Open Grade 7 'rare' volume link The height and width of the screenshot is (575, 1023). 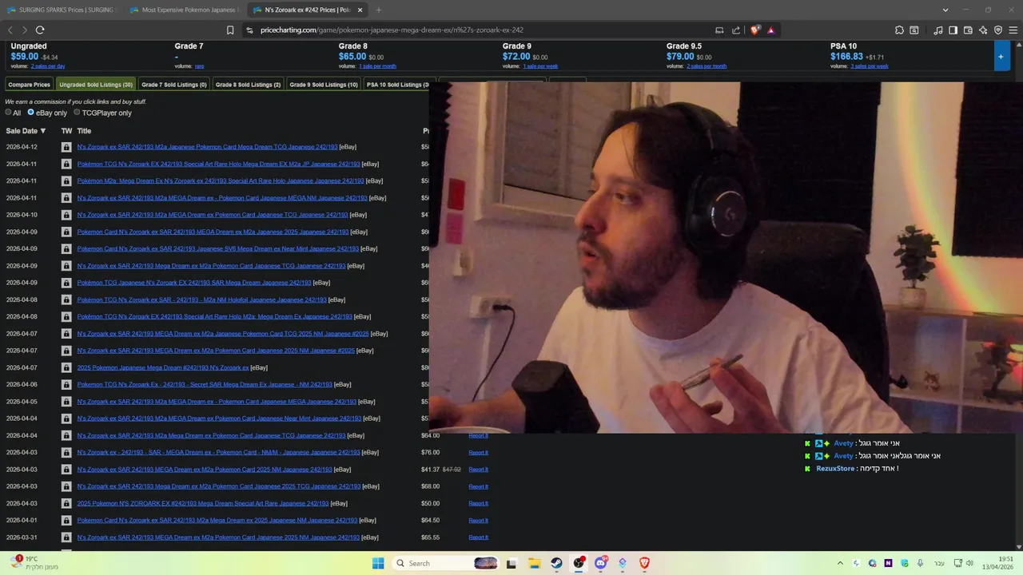point(199,66)
